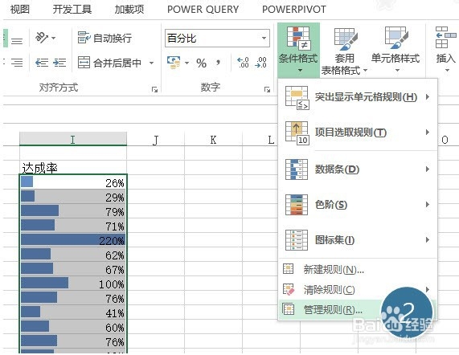Image resolution: width=459 pixels, height=355 pixels.
Task: Select the cell showing 29%
Action: (73, 197)
